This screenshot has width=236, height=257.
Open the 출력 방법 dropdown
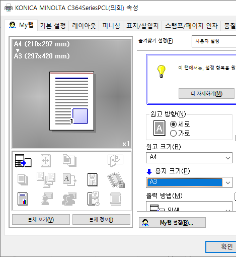coord(189,207)
